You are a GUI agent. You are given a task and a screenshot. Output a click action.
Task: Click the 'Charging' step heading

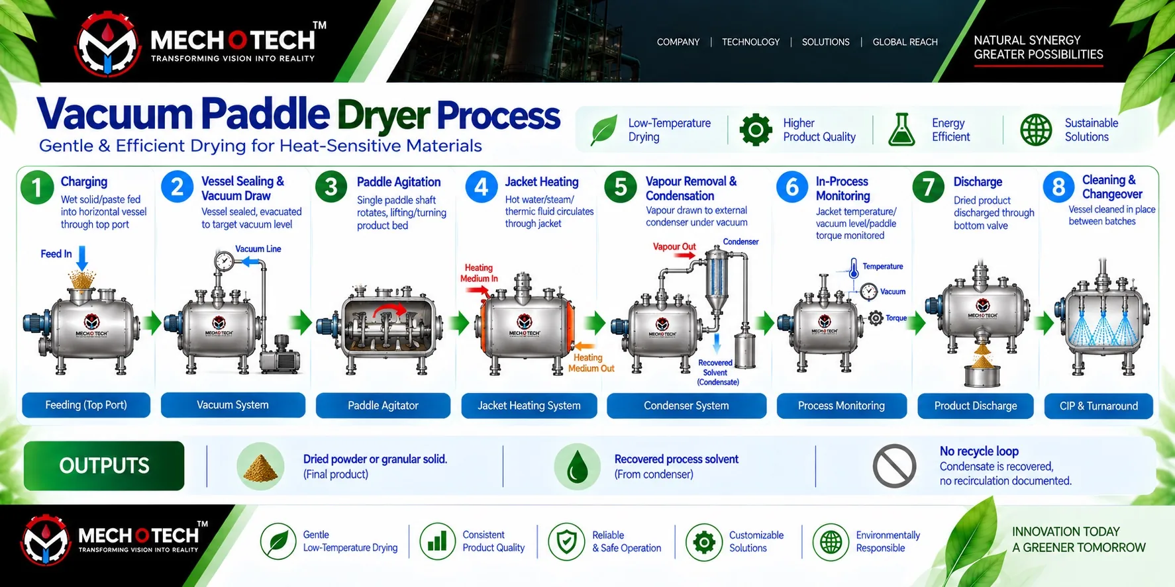[84, 181]
